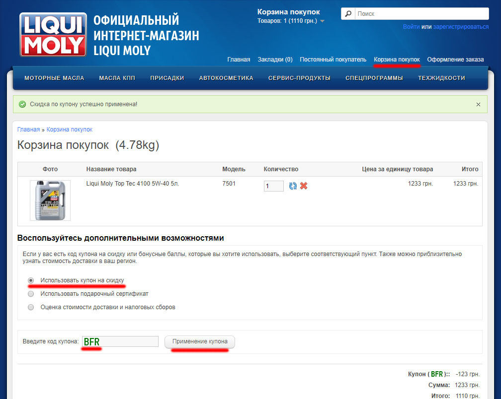Click the green success checkmark icon
The width and height of the screenshot is (501, 399).
(22, 104)
